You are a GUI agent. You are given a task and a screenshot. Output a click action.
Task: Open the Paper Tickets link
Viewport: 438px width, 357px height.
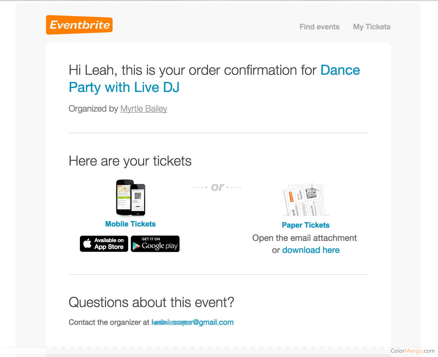(x=306, y=225)
